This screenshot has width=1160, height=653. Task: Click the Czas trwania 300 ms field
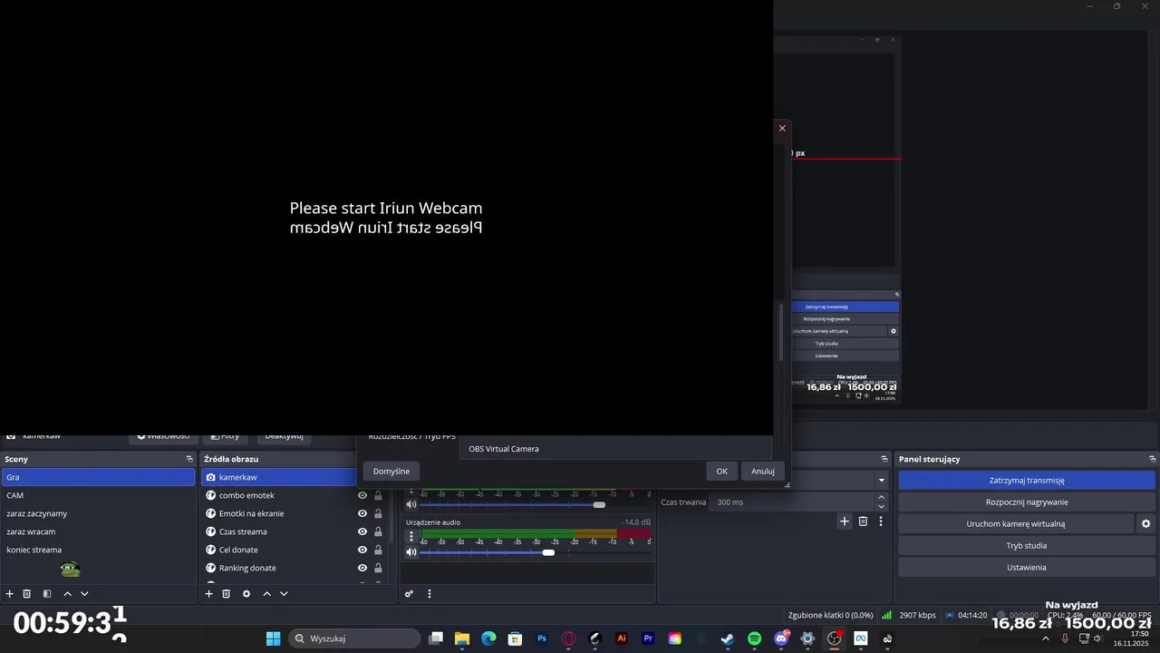[793, 502]
